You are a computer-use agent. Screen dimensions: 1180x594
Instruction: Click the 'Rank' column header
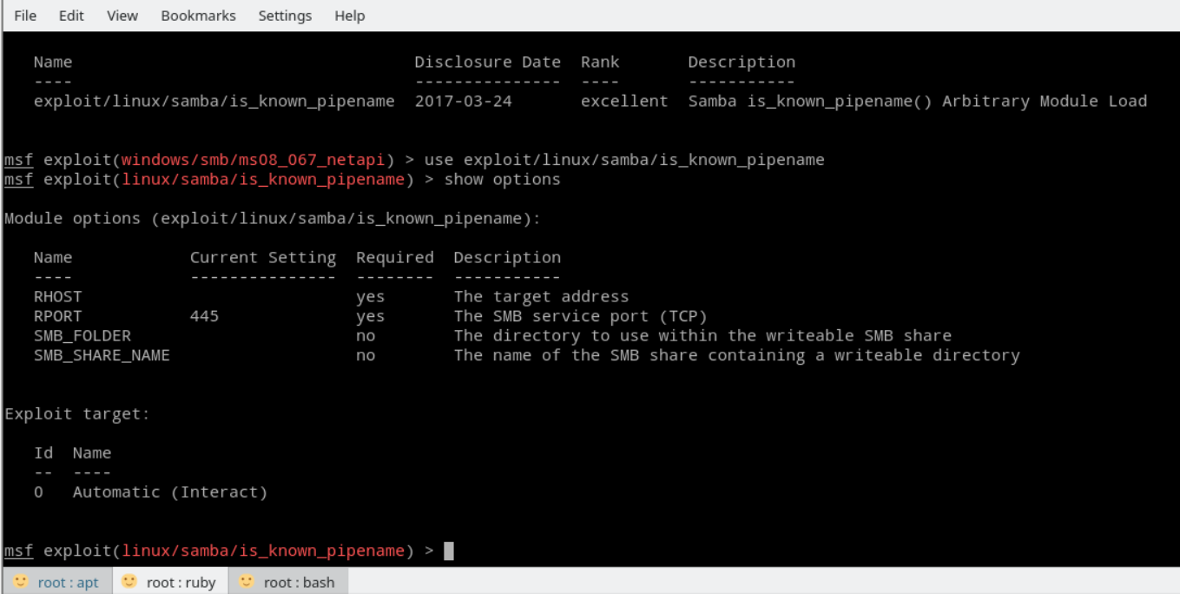click(x=600, y=62)
